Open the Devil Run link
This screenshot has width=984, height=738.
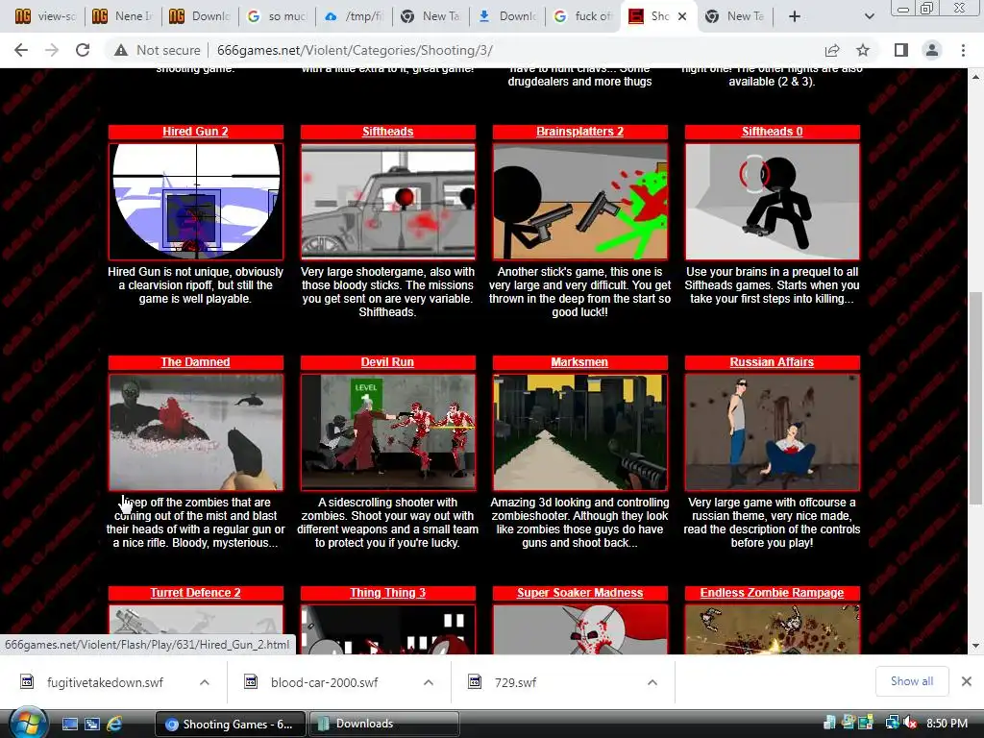point(387,362)
